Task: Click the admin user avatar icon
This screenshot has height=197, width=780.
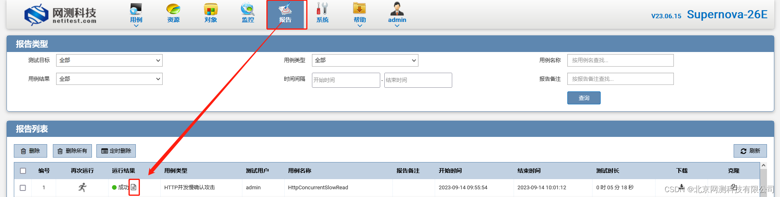Action: [397, 9]
